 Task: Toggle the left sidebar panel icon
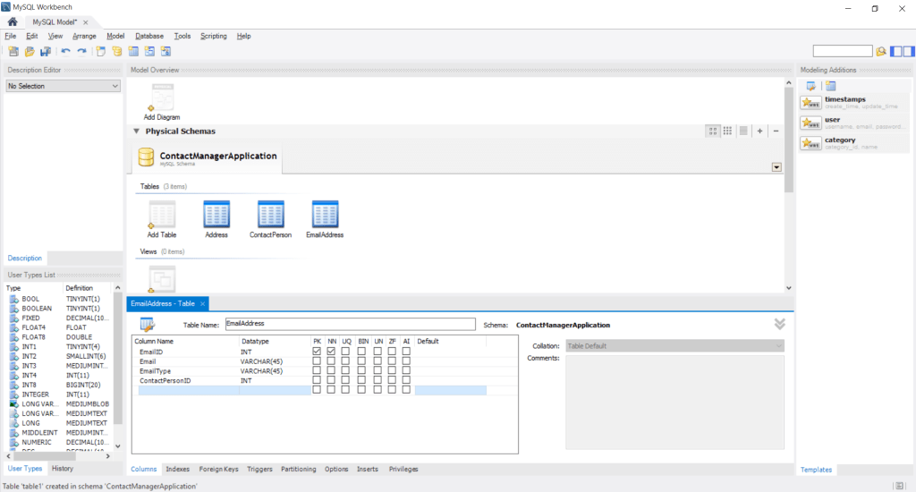pyautogui.click(x=896, y=51)
